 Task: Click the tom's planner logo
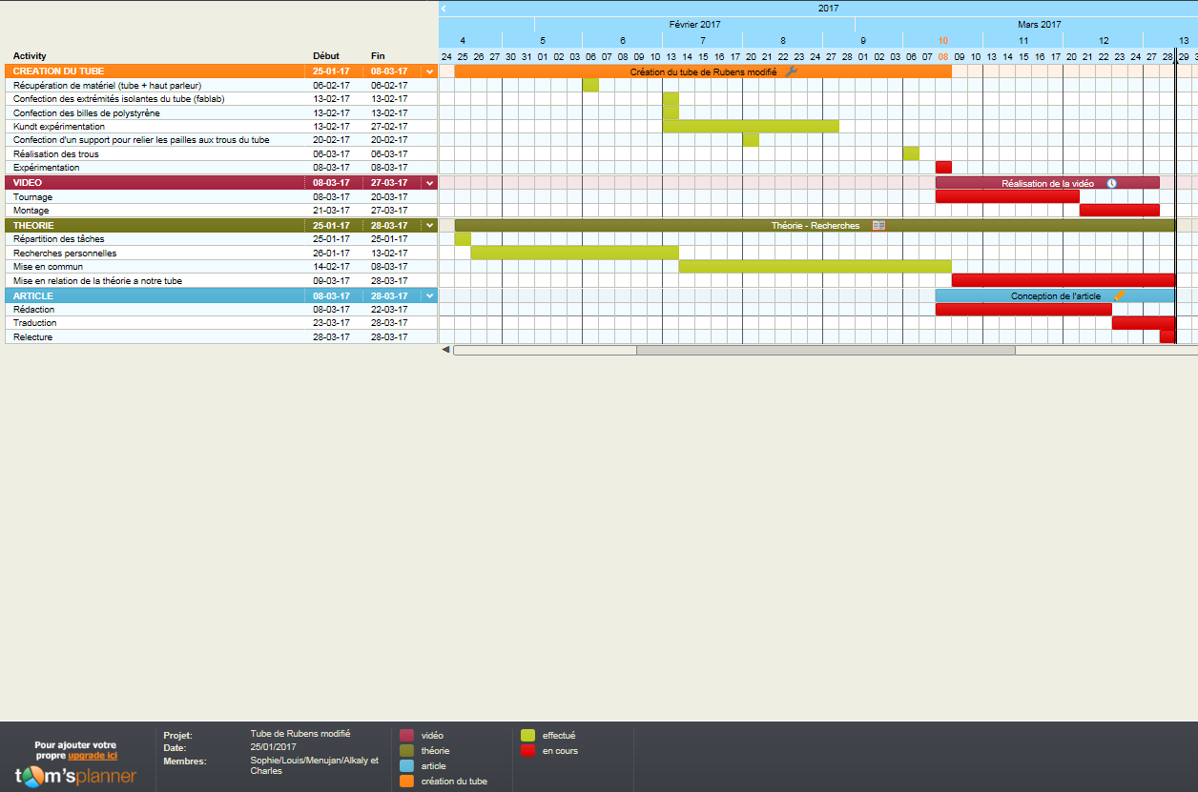(x=75, y=776)
